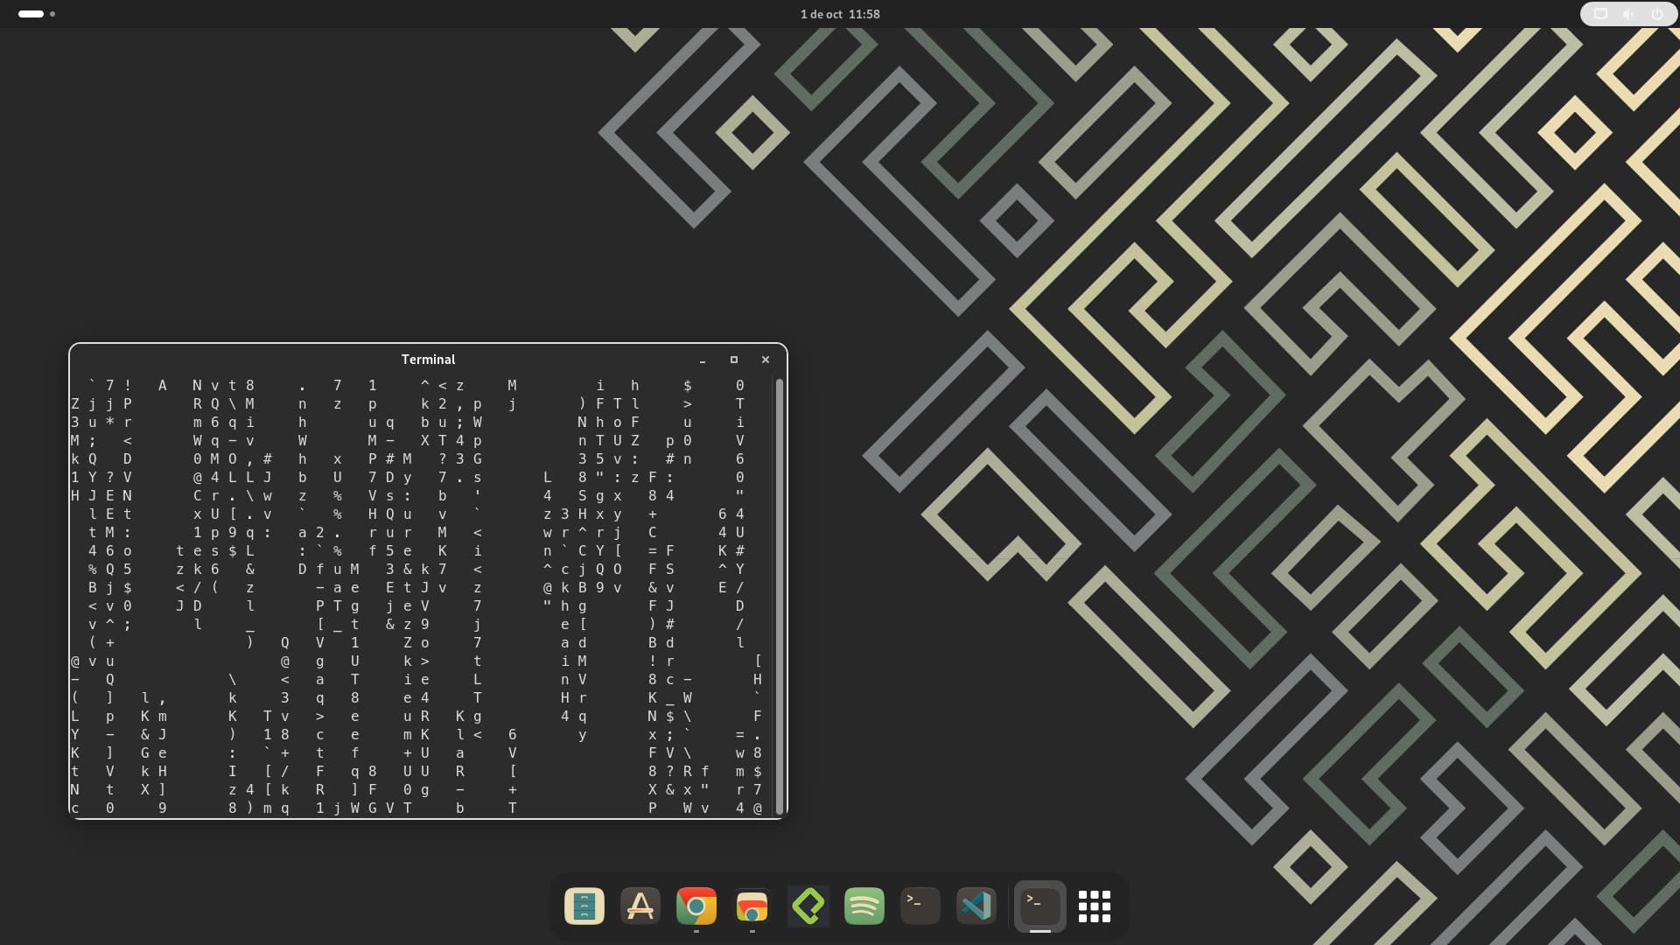Screen dimensions: 1680x945
Task: Open the Activities workspace indicator
Action: pos(36,14)
